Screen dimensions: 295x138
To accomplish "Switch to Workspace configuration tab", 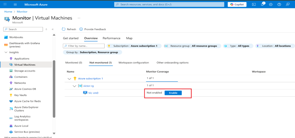I will [x=134, y=63].
